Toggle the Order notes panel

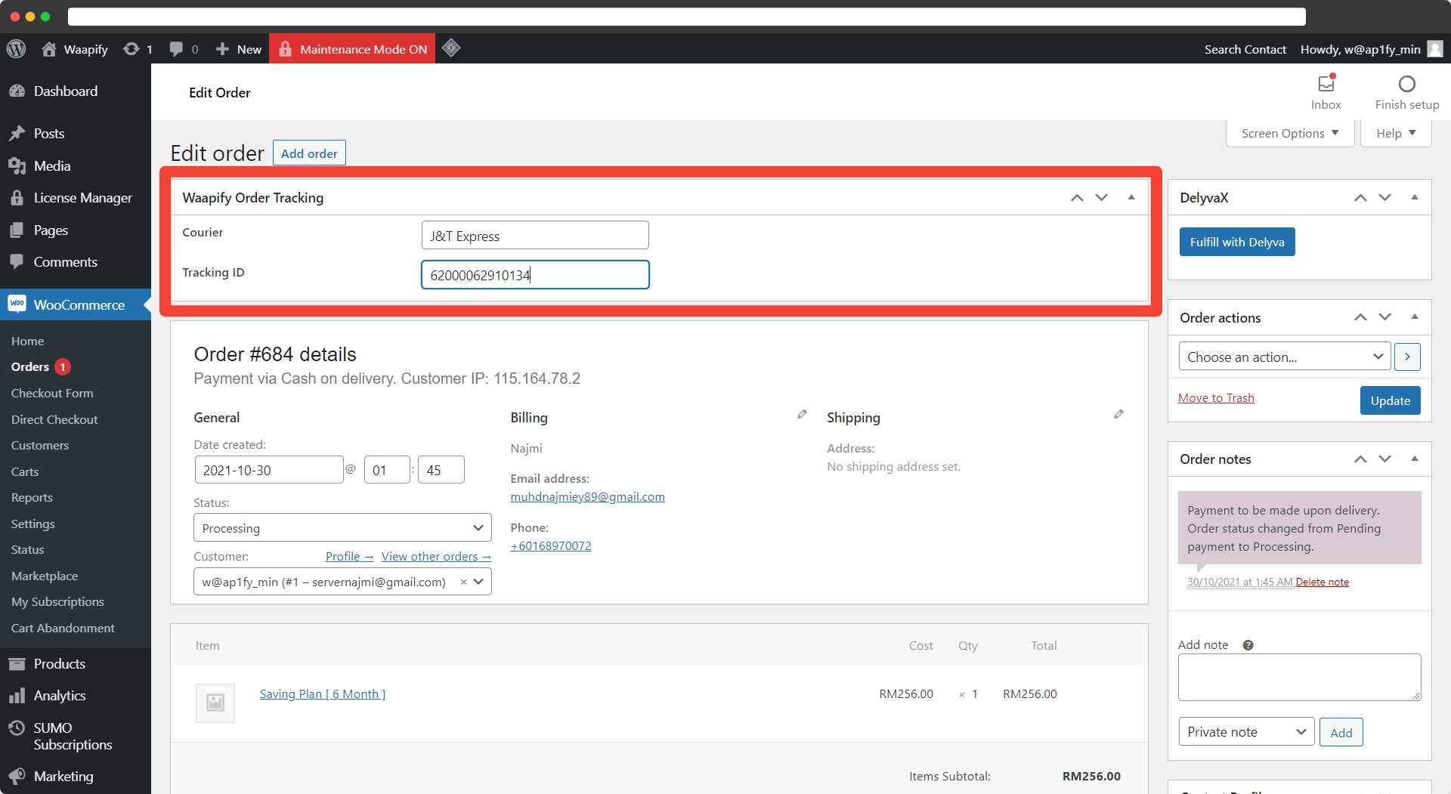1415,459
